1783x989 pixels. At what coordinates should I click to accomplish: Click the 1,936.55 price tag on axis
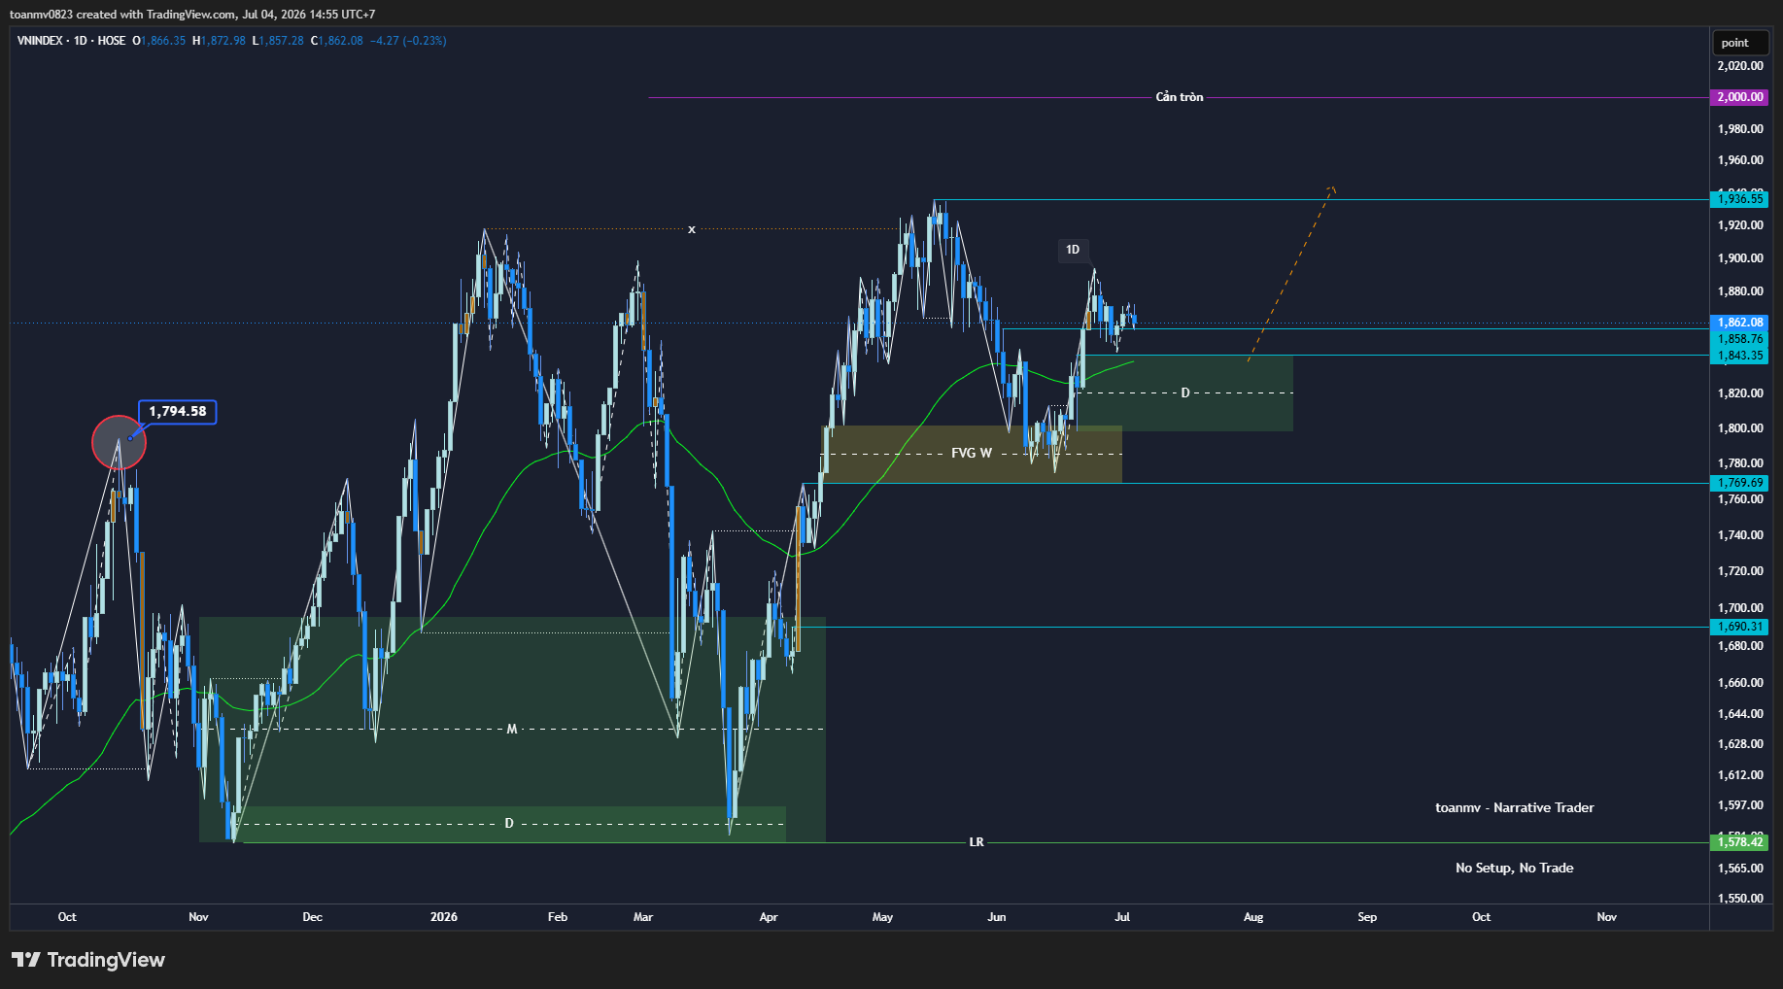(1739, 199)
